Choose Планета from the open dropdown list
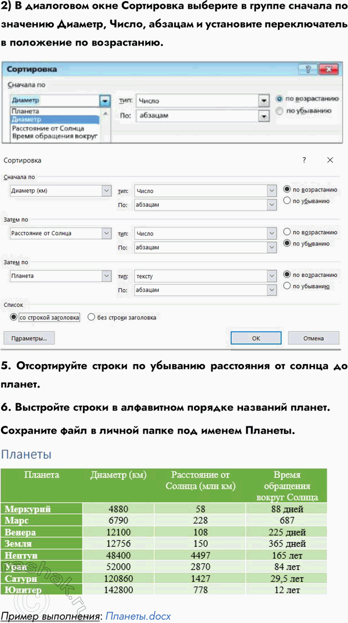The height and width of the screenshot is (623, 348). click(25, 112)
